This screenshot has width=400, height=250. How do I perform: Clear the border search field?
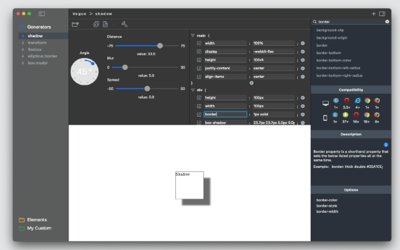coord(387,22)
